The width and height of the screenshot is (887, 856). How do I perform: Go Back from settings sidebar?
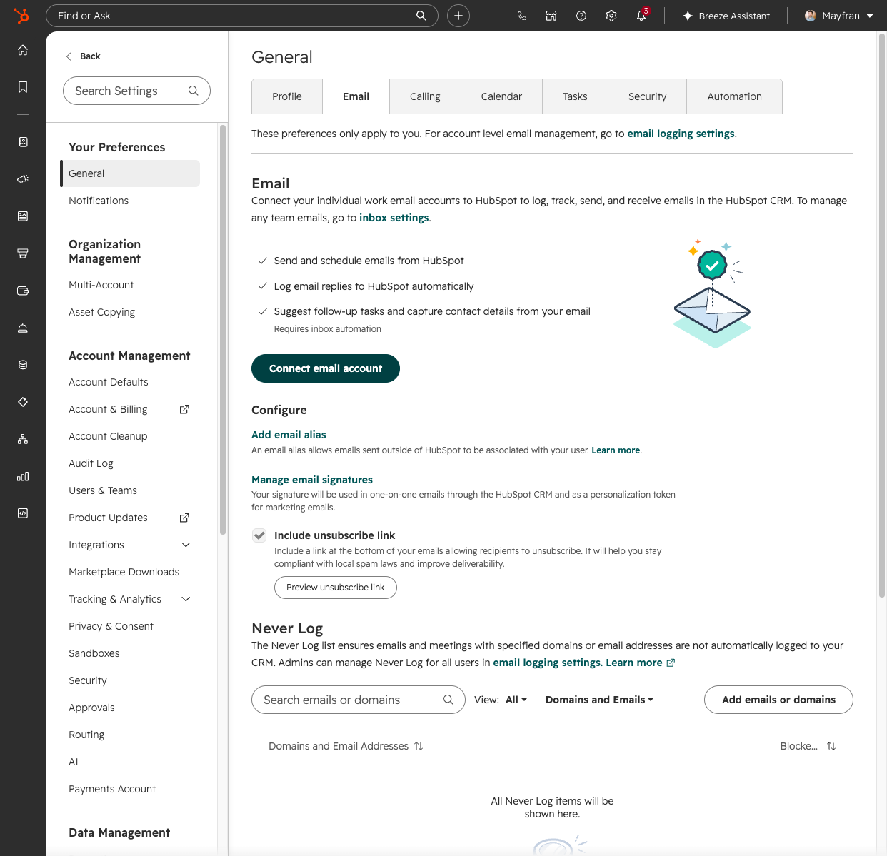coord(83,56)
